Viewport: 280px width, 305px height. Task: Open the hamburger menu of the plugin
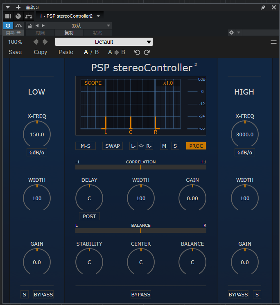pyautogui.click(x=273, y=42)
